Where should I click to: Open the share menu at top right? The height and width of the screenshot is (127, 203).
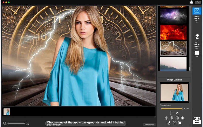pos(198,2)
